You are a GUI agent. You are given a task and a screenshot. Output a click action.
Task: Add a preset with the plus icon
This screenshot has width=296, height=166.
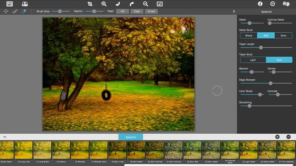click(x=277, y=137)
